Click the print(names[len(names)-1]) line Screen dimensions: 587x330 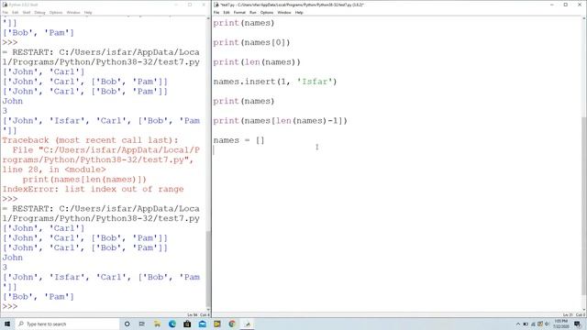[x=281, y=121]
